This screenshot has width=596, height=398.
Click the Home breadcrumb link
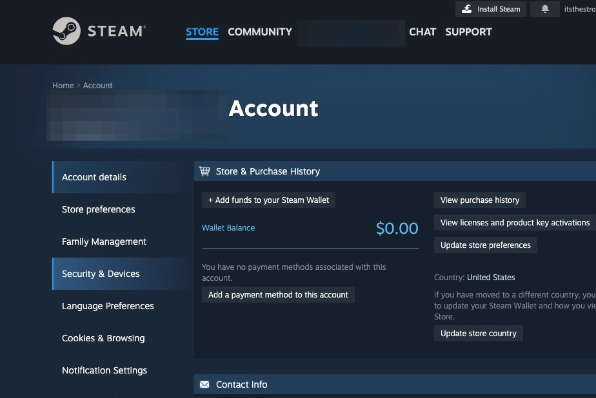click(63, 86)
